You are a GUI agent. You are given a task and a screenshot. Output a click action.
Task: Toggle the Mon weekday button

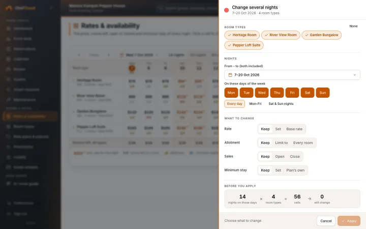pos(231,93)
